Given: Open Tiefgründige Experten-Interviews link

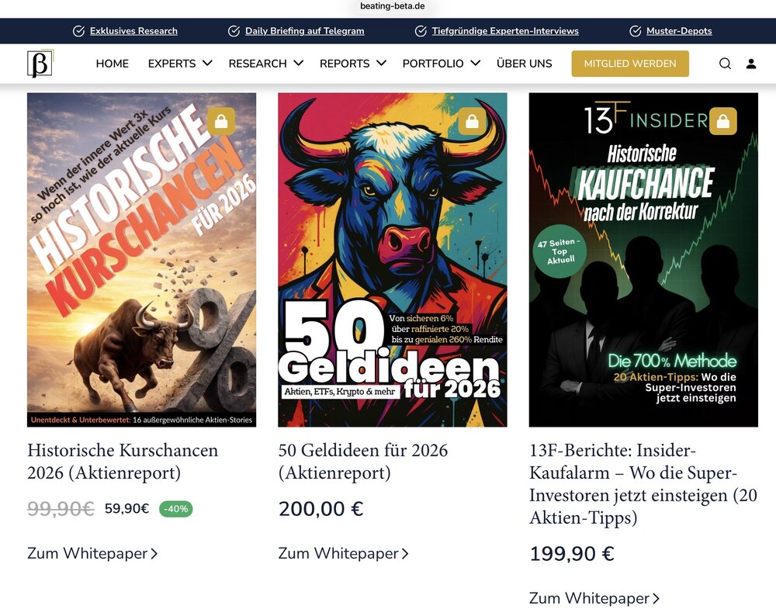Looking at the screenshot, I should click(505, 31).
